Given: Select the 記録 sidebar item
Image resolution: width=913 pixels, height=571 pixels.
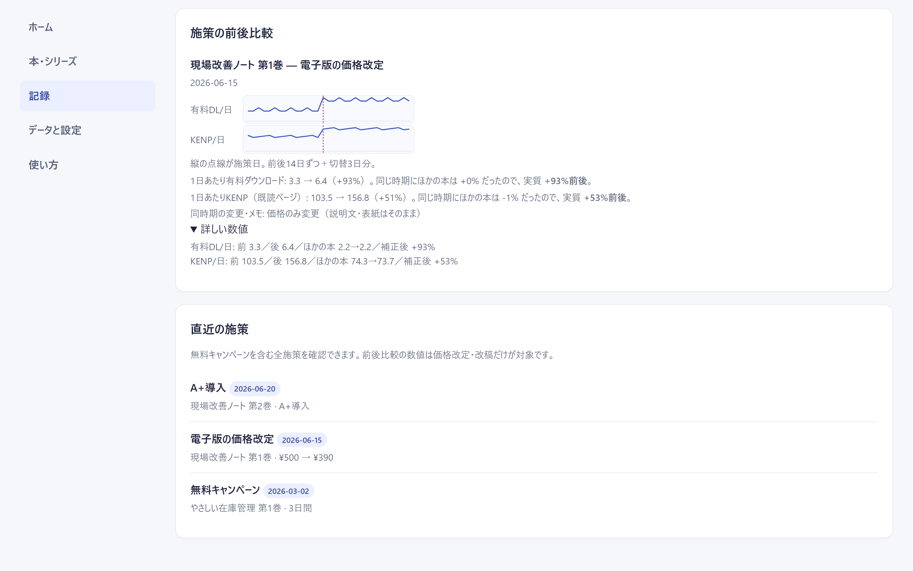Looking at the screenshot, I should pyautogui.click(x=87, y=96).
